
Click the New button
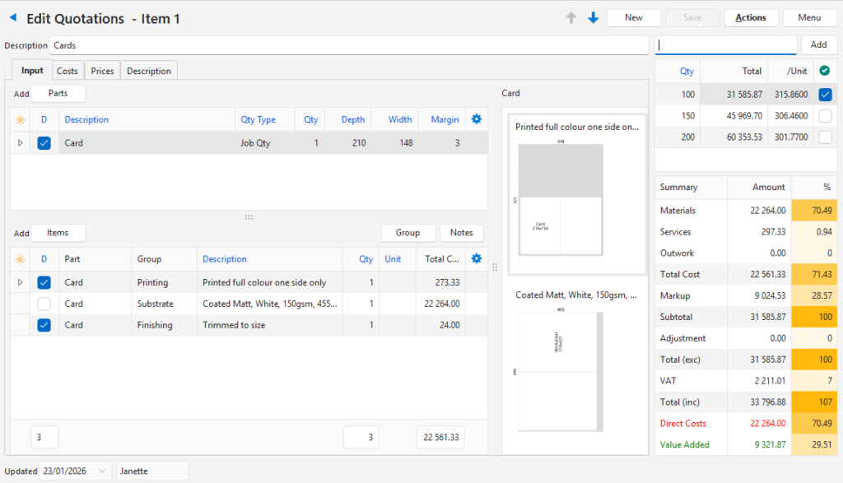pyautogui.click(x=633, y=17)
